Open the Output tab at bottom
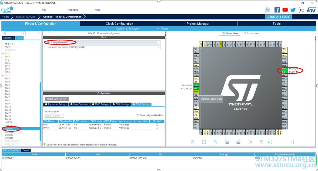The height and width of the screenshot is (171, 318). [26, 150]
